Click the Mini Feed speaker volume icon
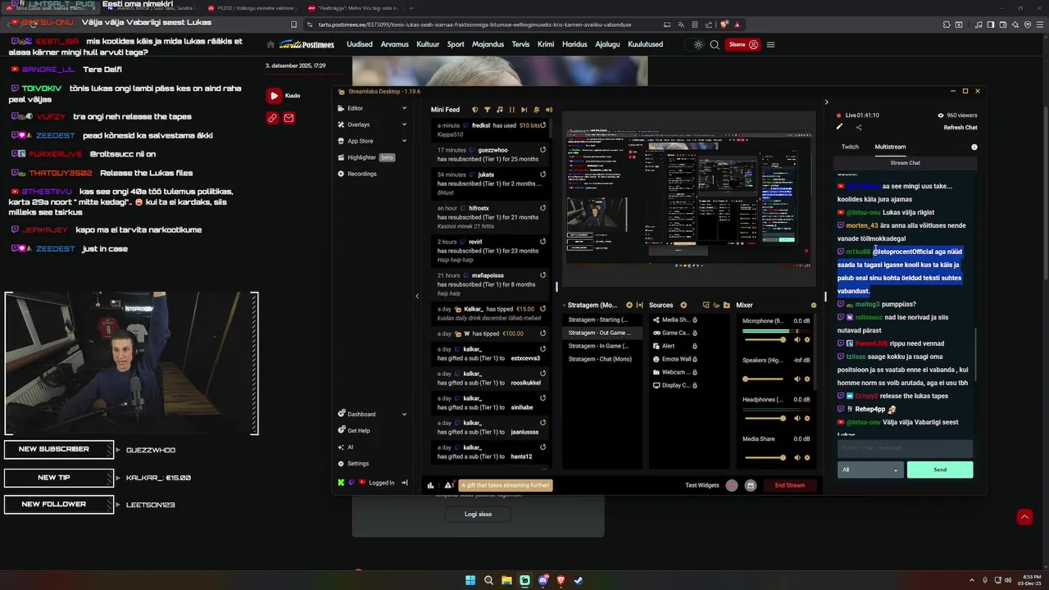This screenshot has width=1049, height=590. point(549,110)
